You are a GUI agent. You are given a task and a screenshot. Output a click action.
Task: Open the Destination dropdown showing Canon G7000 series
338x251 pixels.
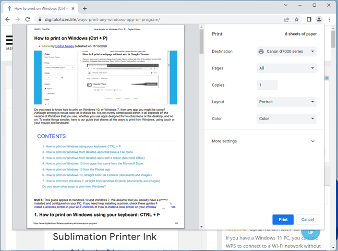click(286, 51)
